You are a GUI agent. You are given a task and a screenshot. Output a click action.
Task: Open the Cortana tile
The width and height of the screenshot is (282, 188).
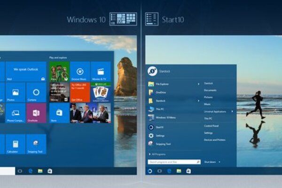click(x=36, y=93)
